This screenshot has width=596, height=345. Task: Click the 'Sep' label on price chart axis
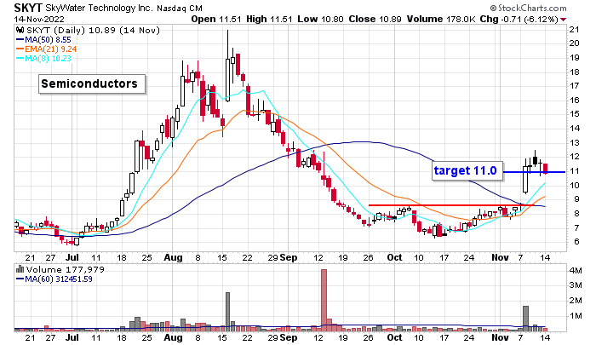click(289, 257)
